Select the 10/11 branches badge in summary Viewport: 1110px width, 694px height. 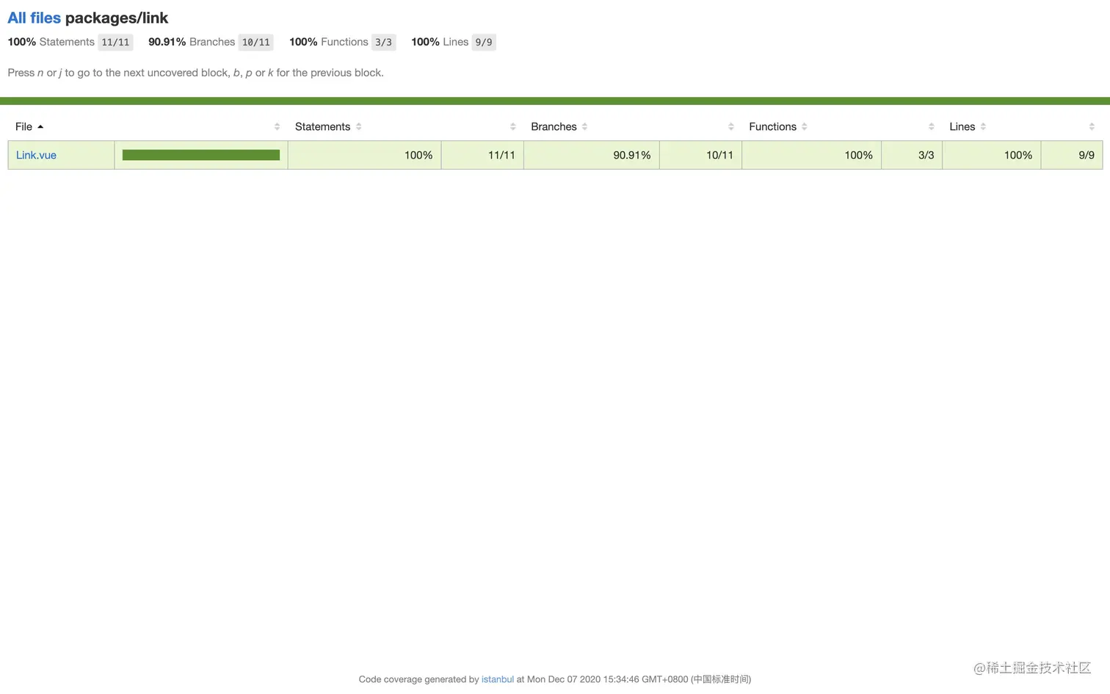click(x=256, y=42)
